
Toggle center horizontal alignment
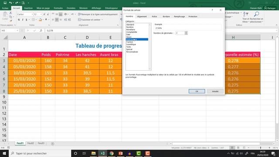click(57, 20)
